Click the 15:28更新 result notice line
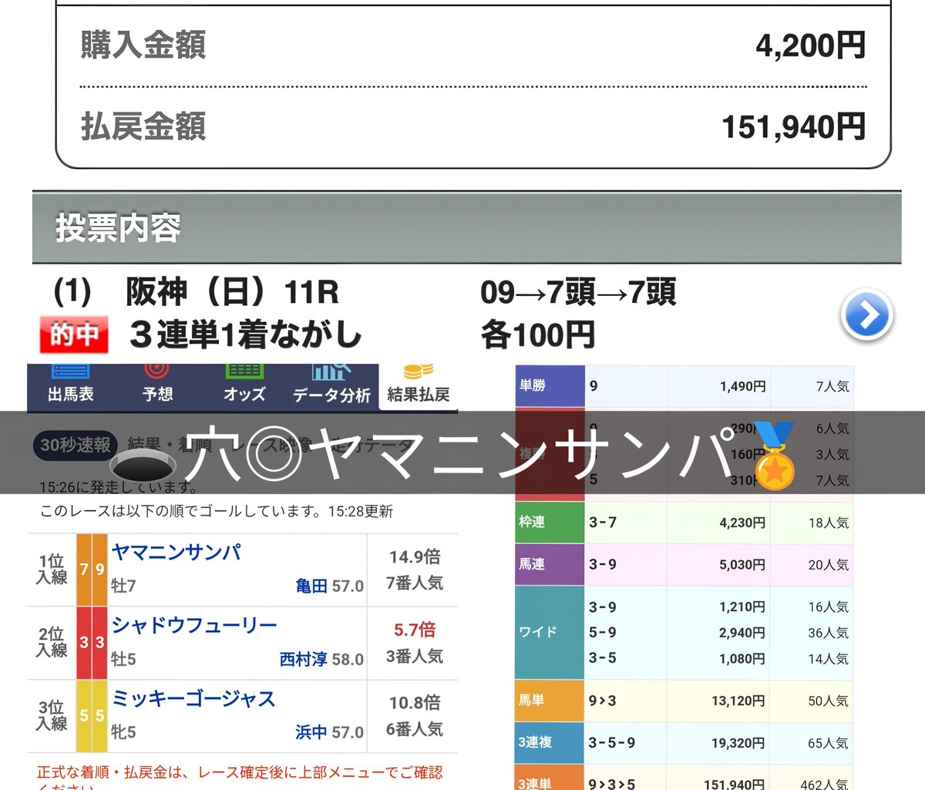 (217, 511)
